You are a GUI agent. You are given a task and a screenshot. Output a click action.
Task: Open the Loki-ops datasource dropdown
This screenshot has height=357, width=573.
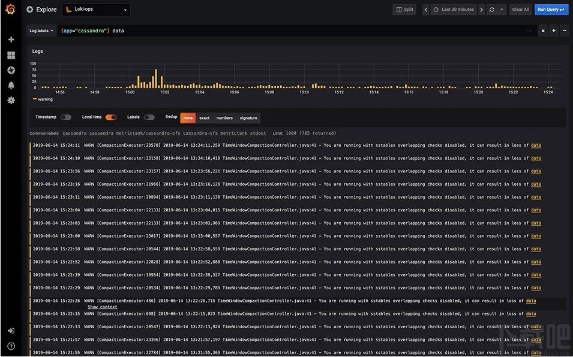pyautogui.click(x=96, y=9)
